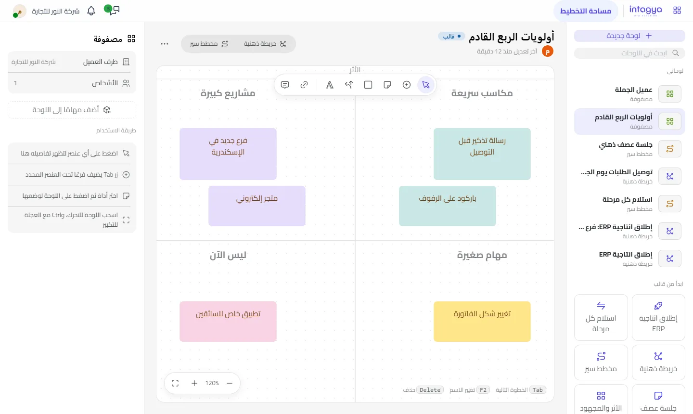
Task: Select the مخطط سير template card
Action: tap(601, 362)
